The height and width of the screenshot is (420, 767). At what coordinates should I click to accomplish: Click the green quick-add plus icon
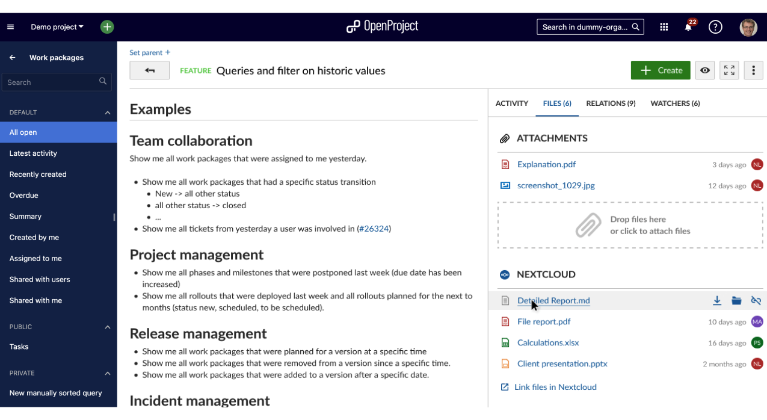click(107, 27)
